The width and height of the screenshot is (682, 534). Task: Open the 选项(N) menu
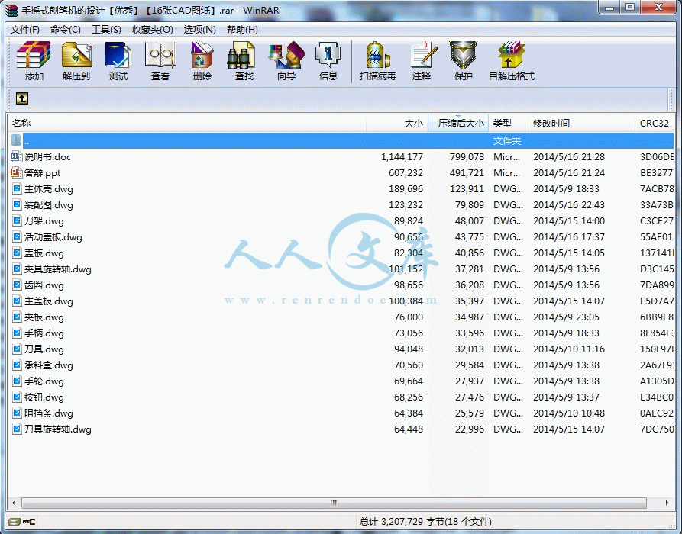[x=199, y=30]
